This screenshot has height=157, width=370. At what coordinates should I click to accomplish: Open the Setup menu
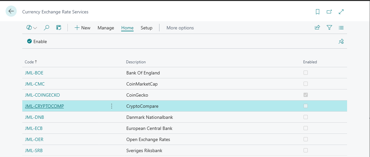point(146,28)
